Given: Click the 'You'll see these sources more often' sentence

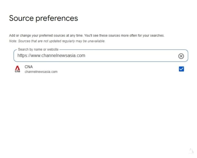Looking at the screenshot, I should pos(124,35).
